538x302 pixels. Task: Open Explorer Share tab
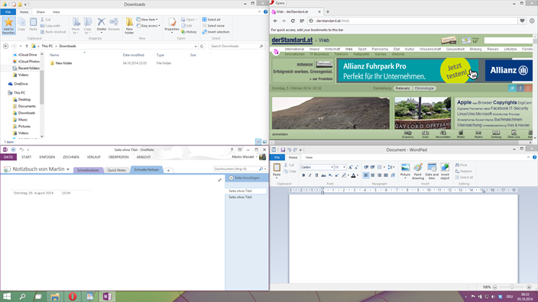pyautogui.click(x=41, y=12)
